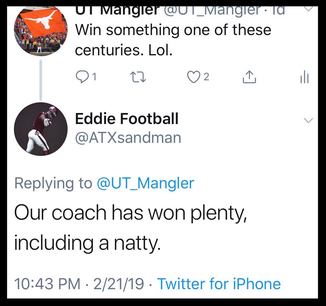Image resolution: width=326 pixels, height=306 pixels.
Task: Open the @UT_Mangler mention link
Action: point(145,183)
